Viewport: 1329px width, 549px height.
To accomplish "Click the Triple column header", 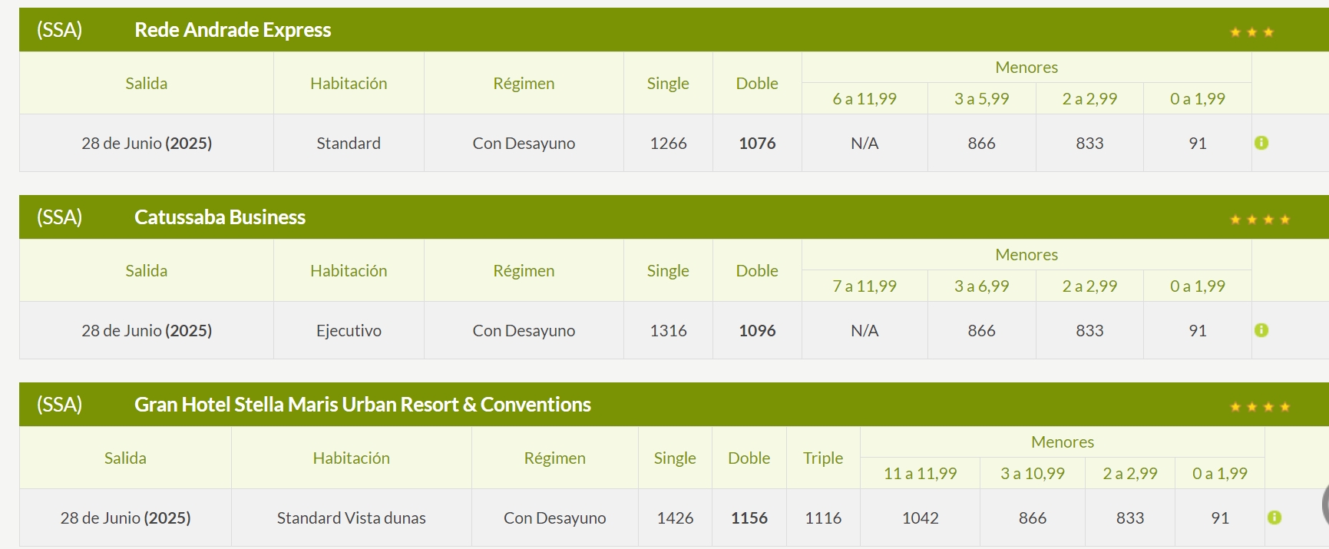I will (x=823, y=458).
